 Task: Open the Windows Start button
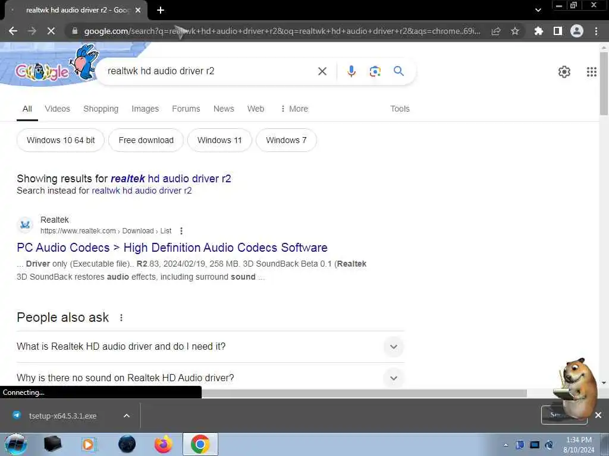point(15,444)
